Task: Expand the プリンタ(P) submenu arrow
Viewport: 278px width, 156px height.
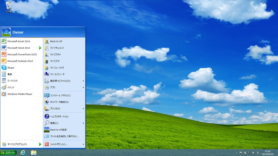Action: [x=83, y=109]
